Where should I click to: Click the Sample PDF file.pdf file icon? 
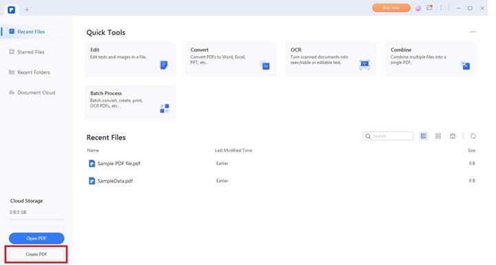click(92, 164)
